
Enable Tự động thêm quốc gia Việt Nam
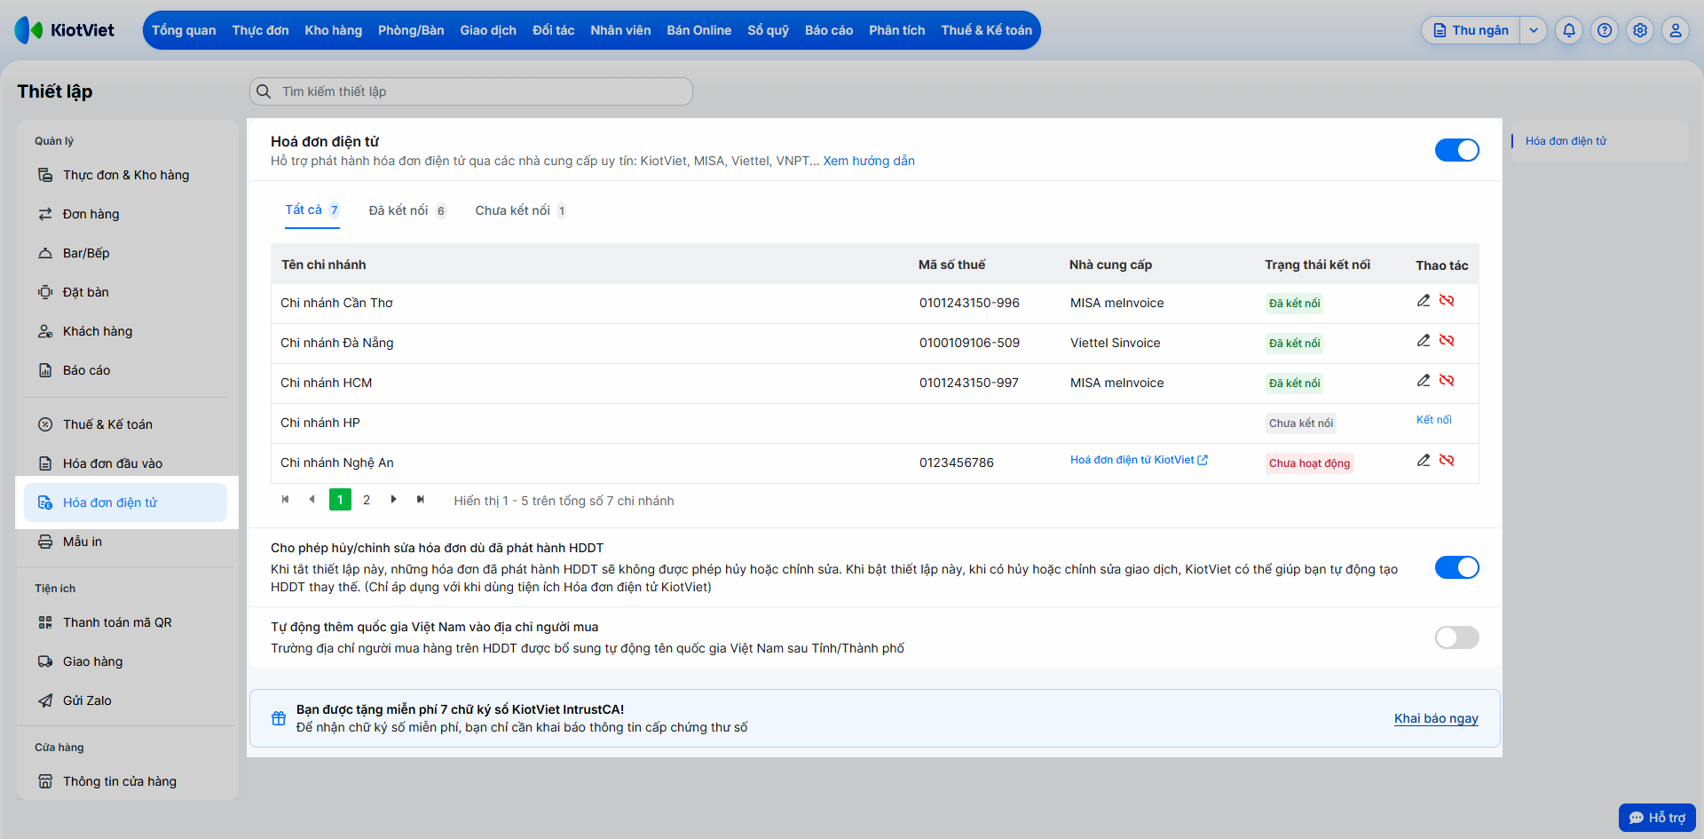click(1457, 637)
